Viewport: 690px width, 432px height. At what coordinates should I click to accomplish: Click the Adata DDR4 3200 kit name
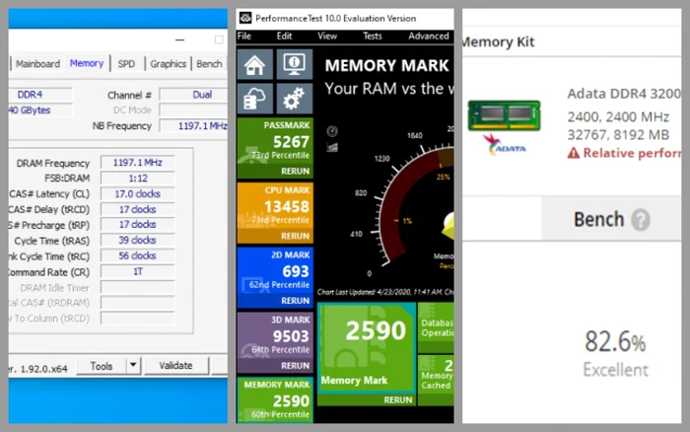(x=624, y=94)
